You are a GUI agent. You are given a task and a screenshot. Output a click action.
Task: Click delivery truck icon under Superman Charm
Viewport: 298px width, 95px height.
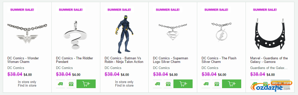pyautogui.click(x=157, y=84)
